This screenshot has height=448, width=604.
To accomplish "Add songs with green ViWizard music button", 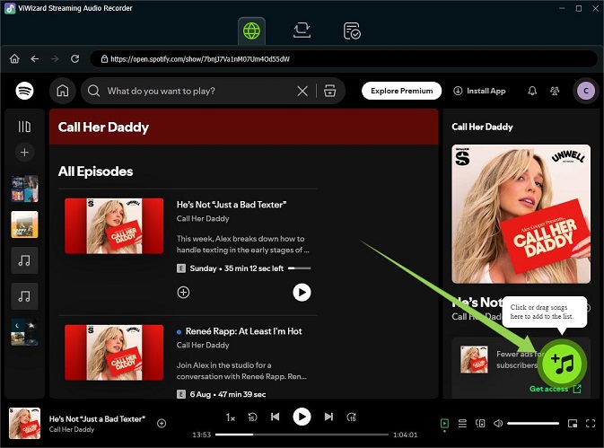I will [563, 364].
